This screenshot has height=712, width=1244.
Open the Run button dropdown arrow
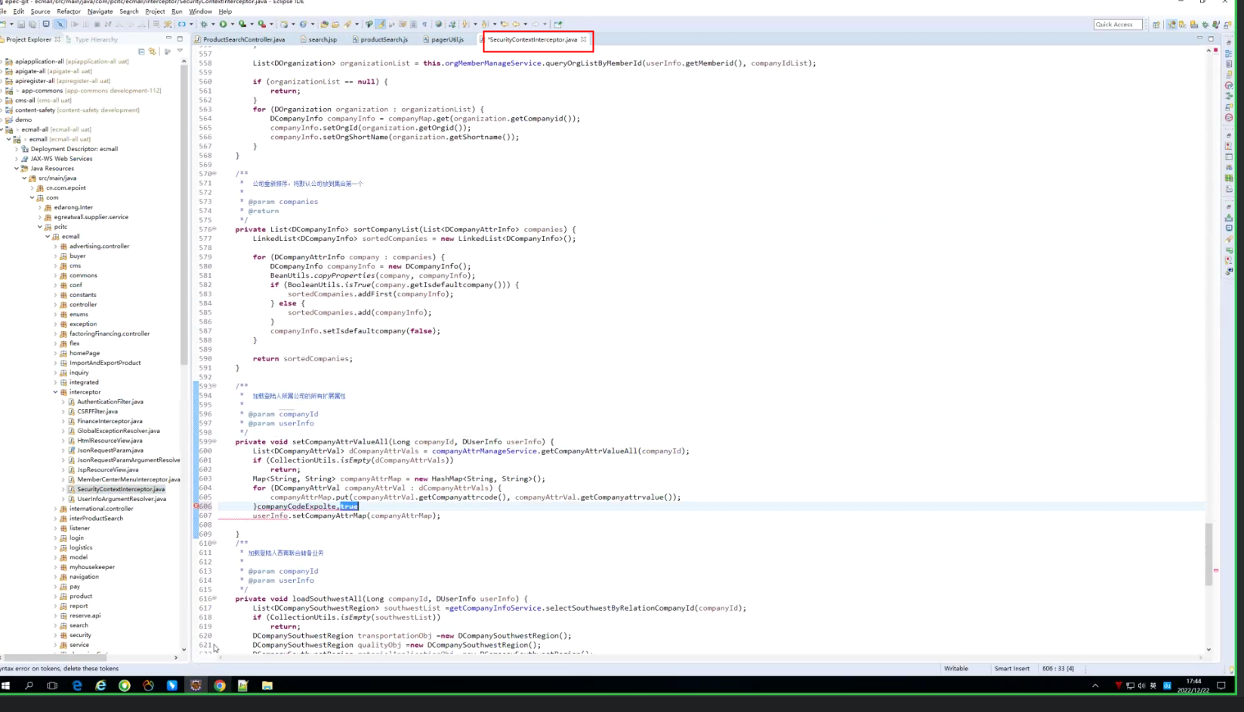click(233, 24)
